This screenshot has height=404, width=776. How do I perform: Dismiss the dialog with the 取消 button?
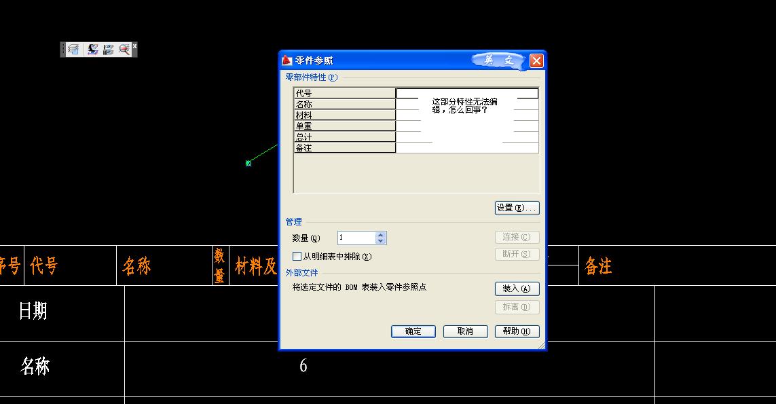click(466, 331)
